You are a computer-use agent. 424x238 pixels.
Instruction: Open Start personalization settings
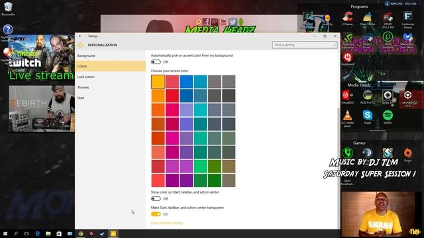(x=110, y=98)
